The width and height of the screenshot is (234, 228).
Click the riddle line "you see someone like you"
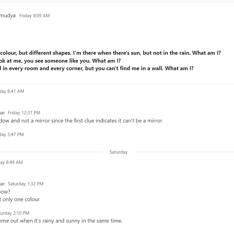[x=61, y=60]
